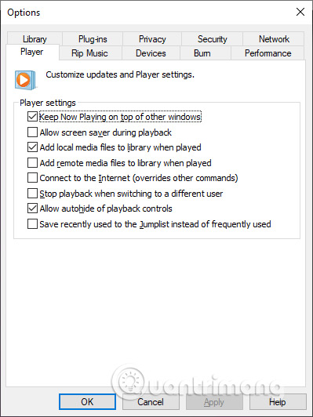Check Stop playback when switching user
This screenshot has height=417, width=313.
pos(32,194)
